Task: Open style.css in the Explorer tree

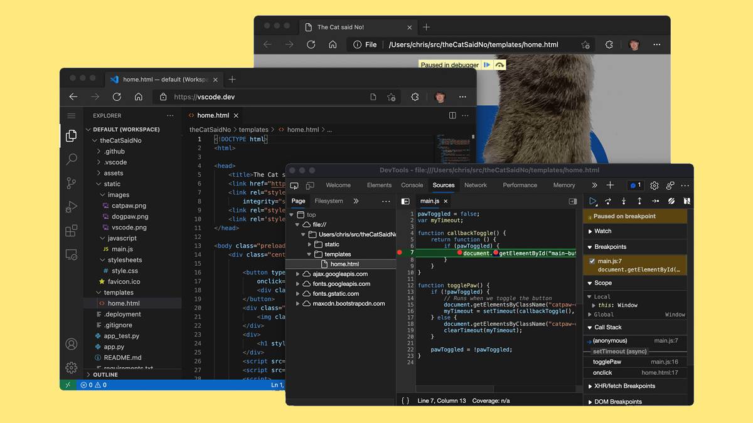Action: point(124,271)
